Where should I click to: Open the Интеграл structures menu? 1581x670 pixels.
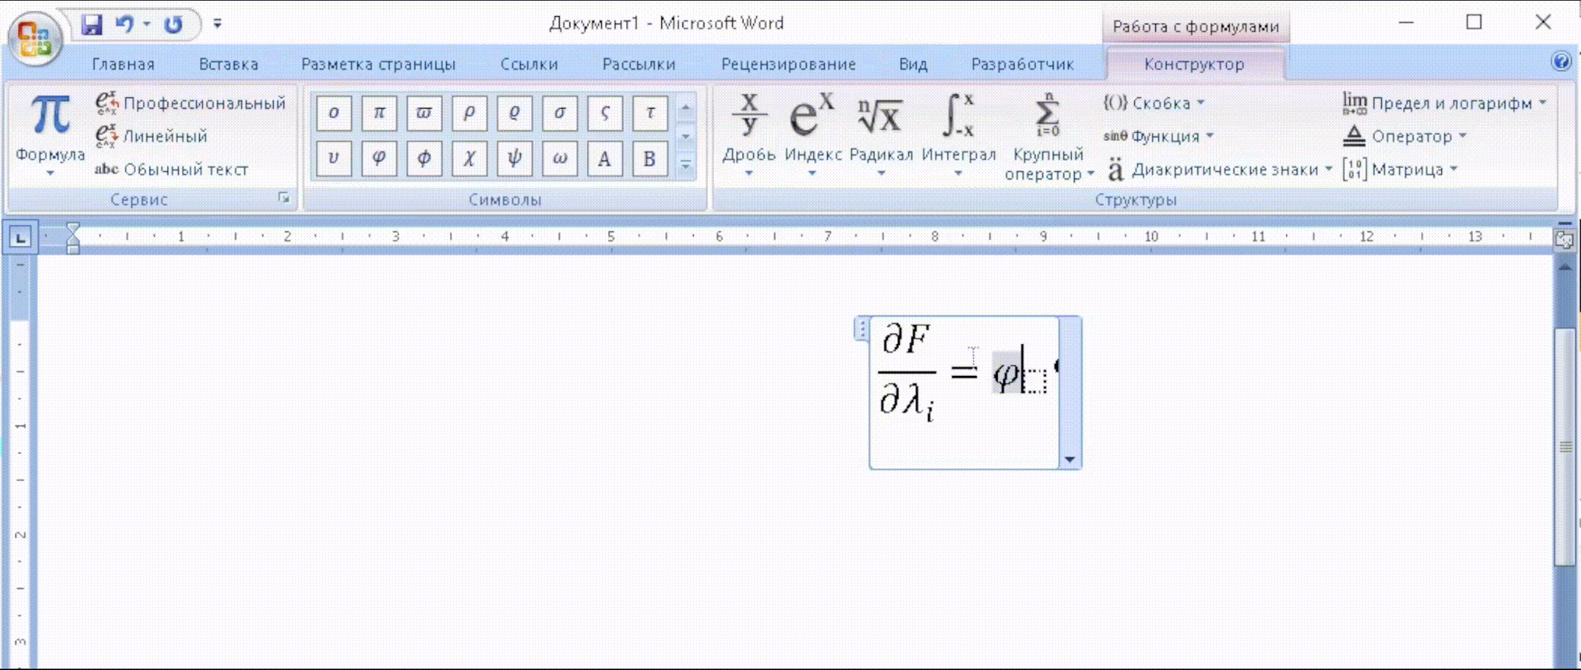click(958, 135)
